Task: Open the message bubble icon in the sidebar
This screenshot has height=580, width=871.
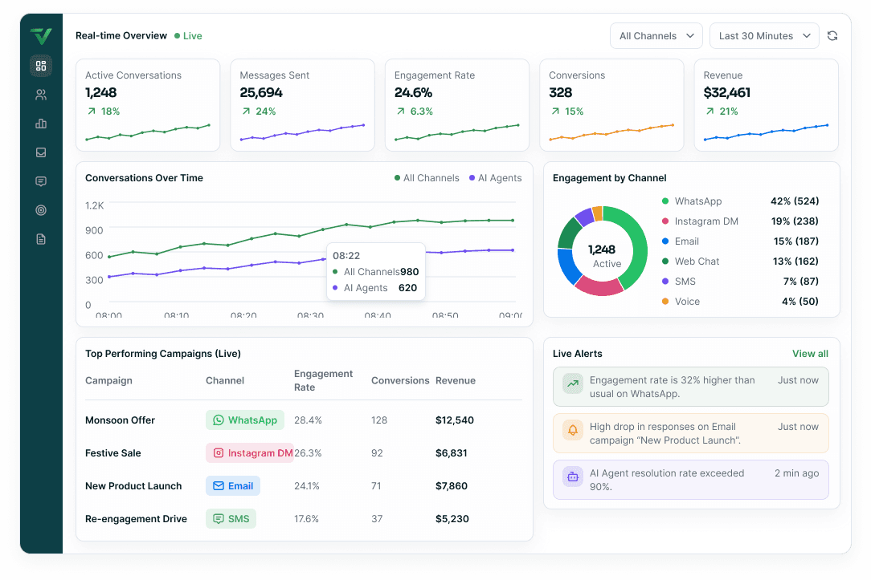Action: tap(41, 181)
